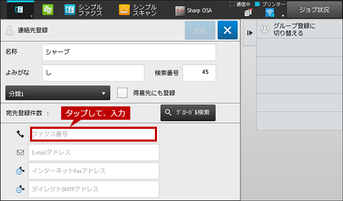Tap the シンプルスキャン orange icon
This screenshot has height=201, width=343.
click(124, 10)
